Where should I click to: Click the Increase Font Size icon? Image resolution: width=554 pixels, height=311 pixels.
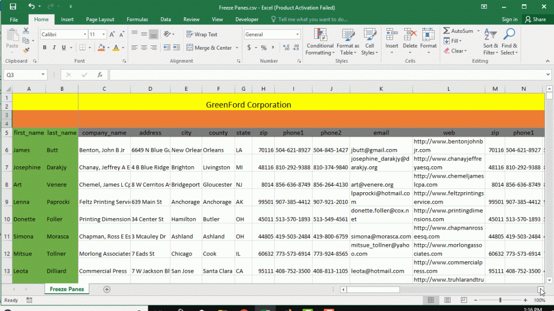tap(113, 35)
